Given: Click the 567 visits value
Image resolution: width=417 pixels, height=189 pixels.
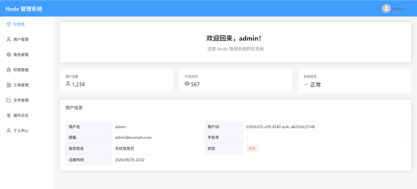Looking at the screenshot, I should pos(195,84).
